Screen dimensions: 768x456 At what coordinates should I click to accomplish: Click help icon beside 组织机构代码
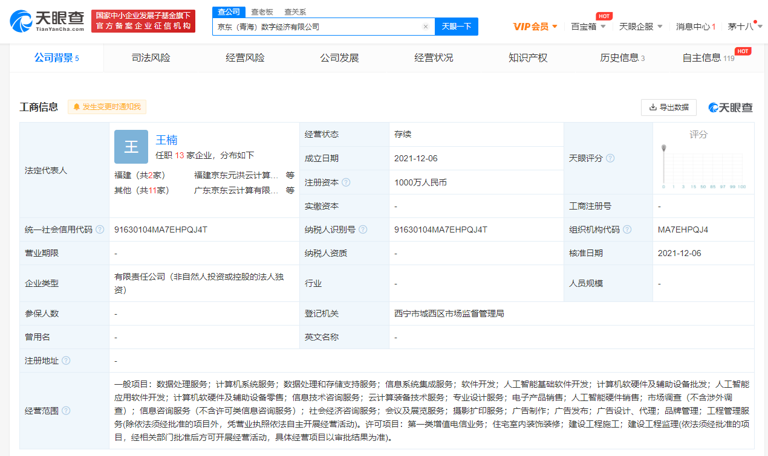[x=627, y=230]
